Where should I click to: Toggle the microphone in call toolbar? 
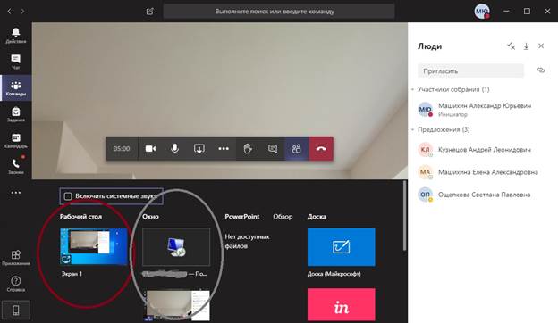[x=174, y=148]
